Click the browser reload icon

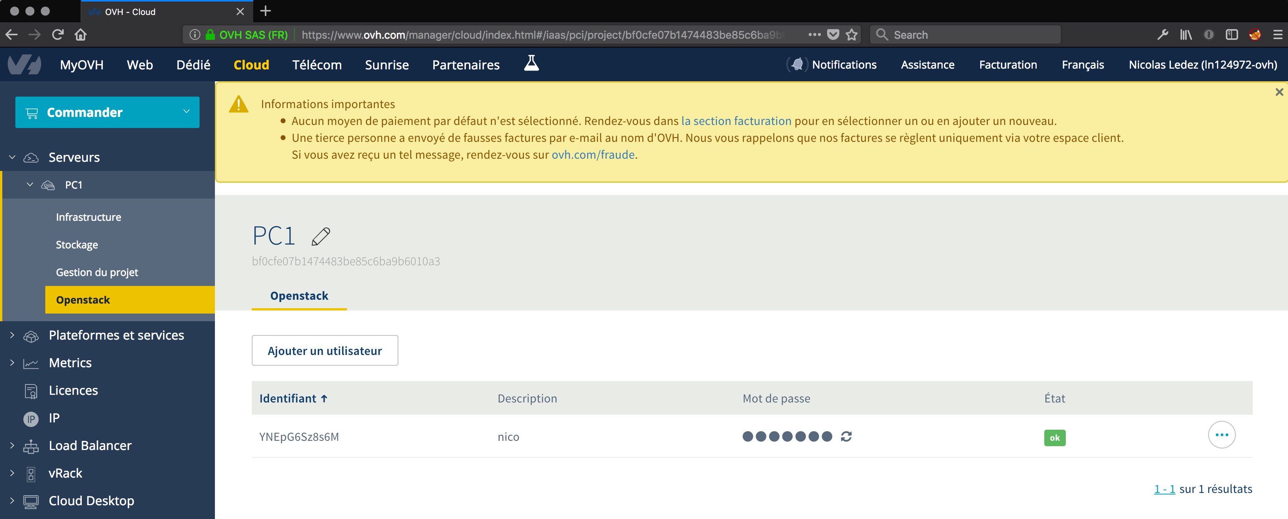click(x=58, y=34)
